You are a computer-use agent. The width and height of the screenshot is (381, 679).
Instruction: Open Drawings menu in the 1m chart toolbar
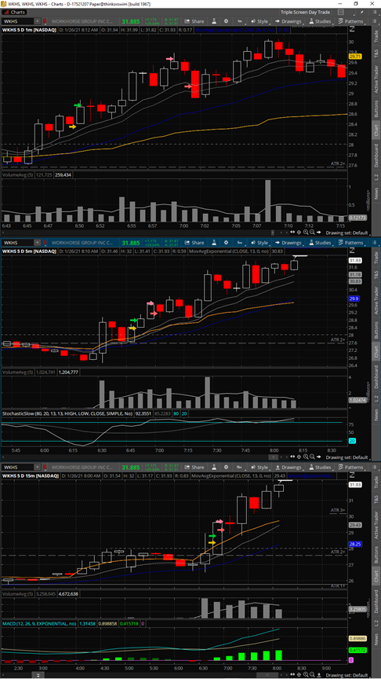pyautogui.click(x=288, y=20)
